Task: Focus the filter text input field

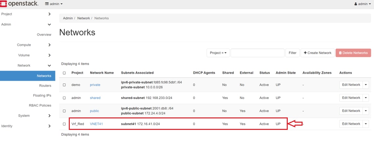Action: pos(257,53)
